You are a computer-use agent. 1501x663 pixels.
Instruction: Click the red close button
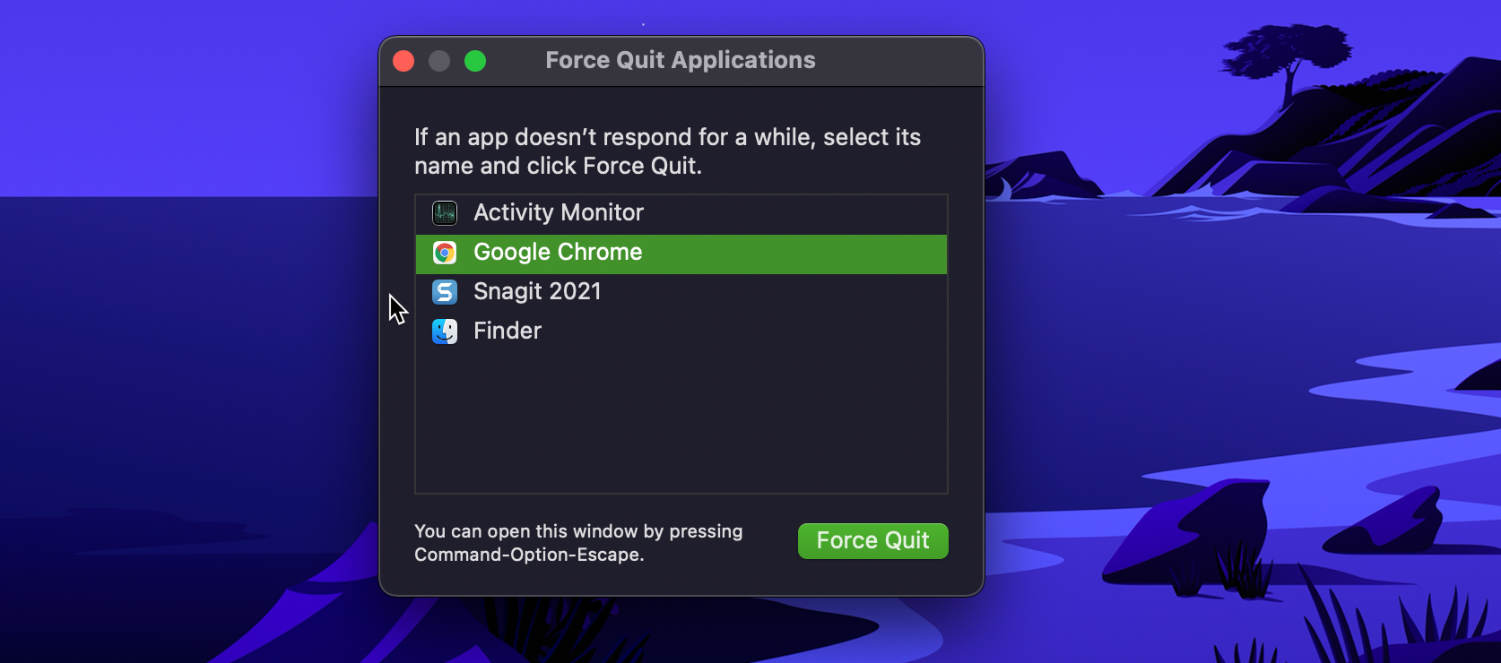(403, 61)
